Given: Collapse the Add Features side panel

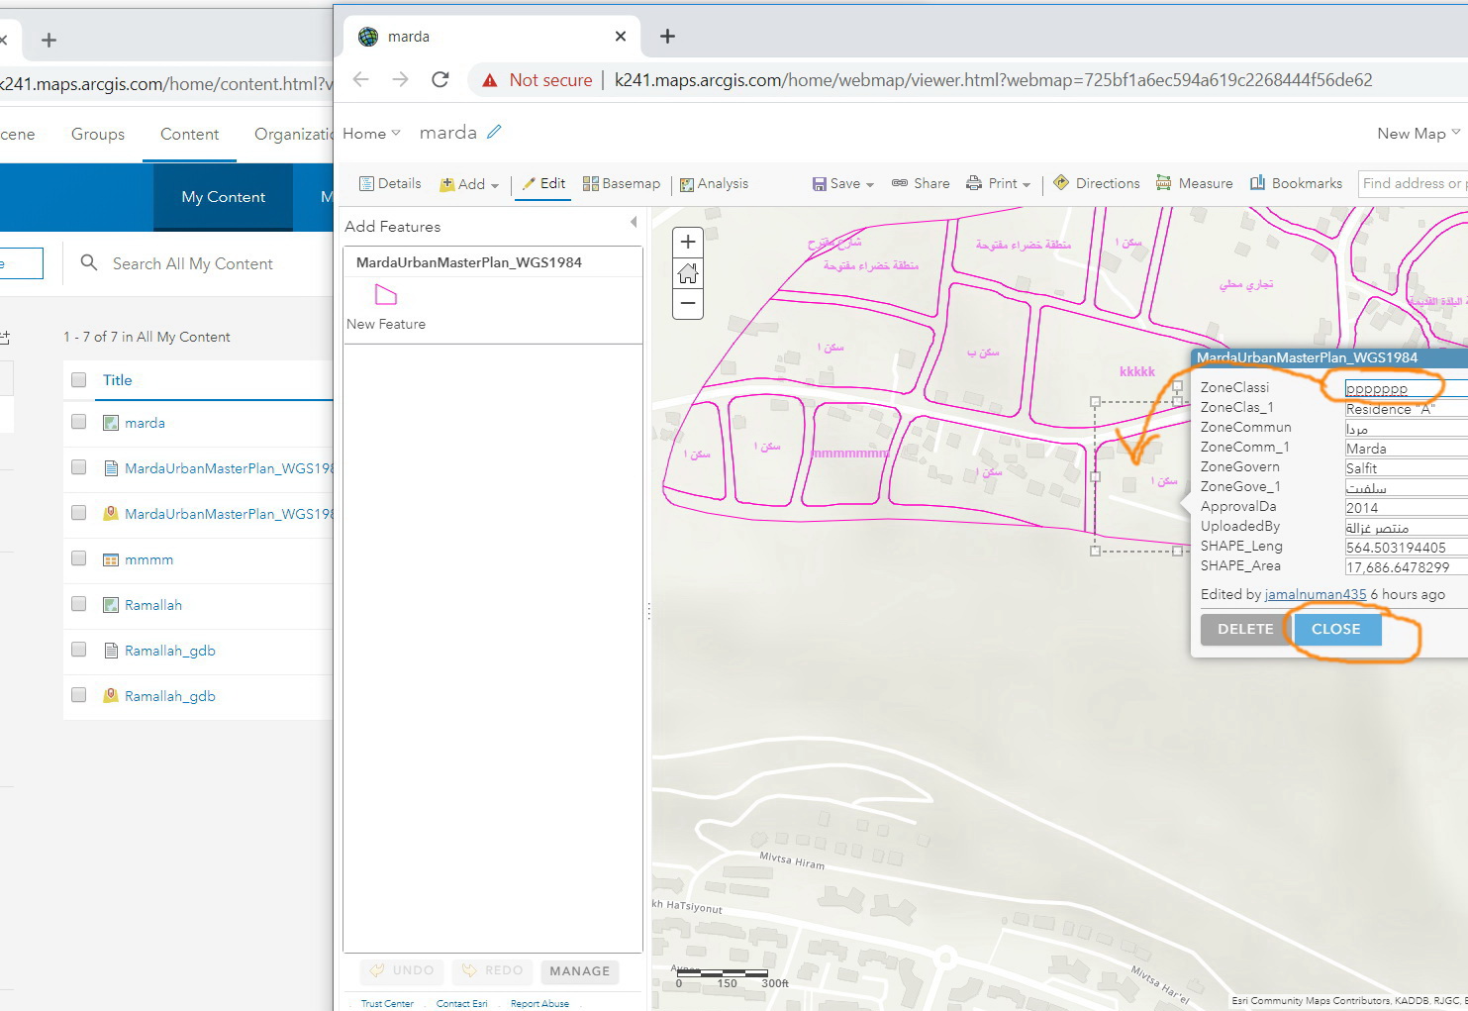Looking at the screenshot, I should (633, 223).
